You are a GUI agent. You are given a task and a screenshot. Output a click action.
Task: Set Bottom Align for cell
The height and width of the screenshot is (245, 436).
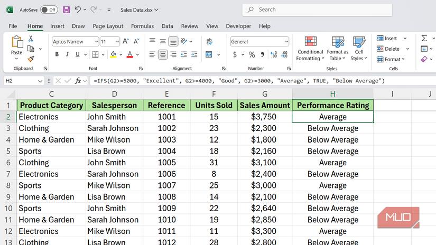[x=173, y=42]
